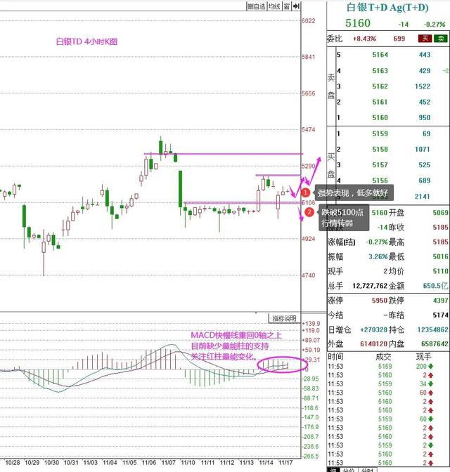Screen dimensions: 450x472
Task: Select buy level 2 volume 1071
Action: pos(423,150)
